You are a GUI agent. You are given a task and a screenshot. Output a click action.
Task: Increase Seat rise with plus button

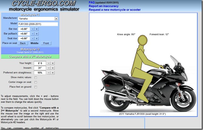point(37,38)
